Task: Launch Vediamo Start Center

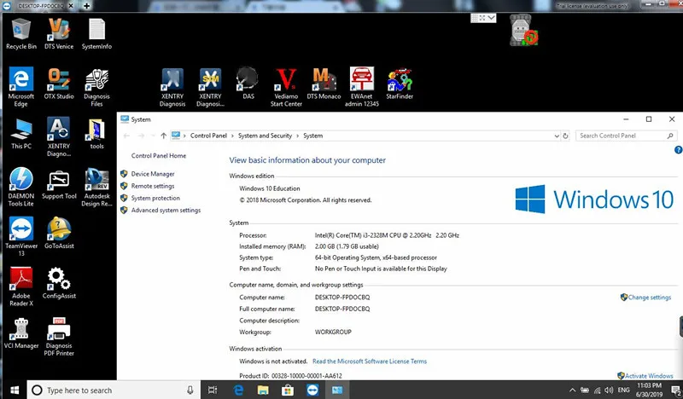Action: pyautogui.click(x=286, y=87)
